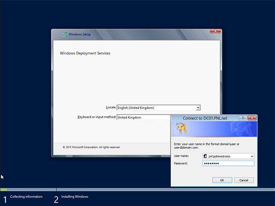The image size is (275, 206).
Task: Click the 'Windows Deployment Services' heading
Action: [85, 53]
